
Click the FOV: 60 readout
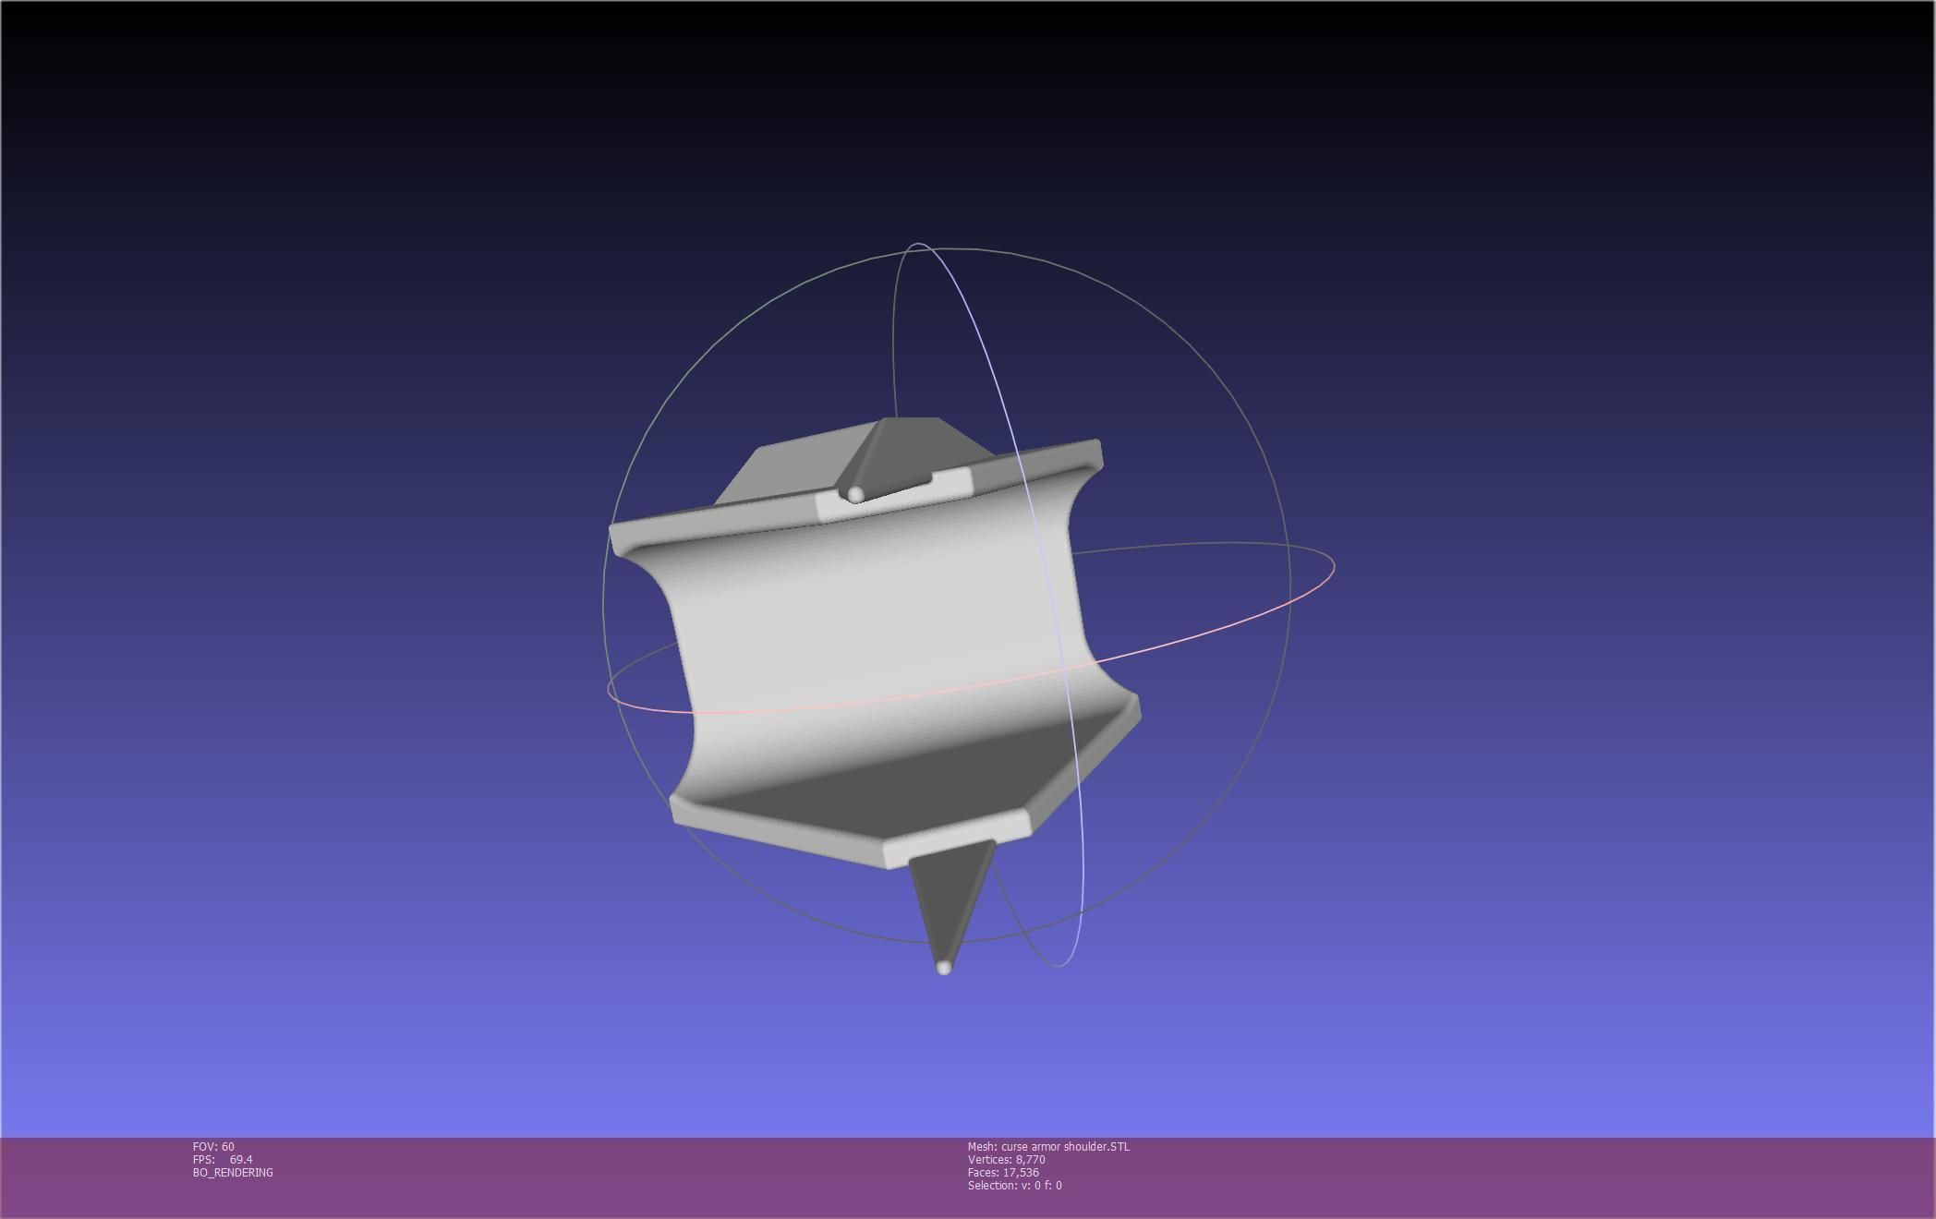pos(213,1146)
